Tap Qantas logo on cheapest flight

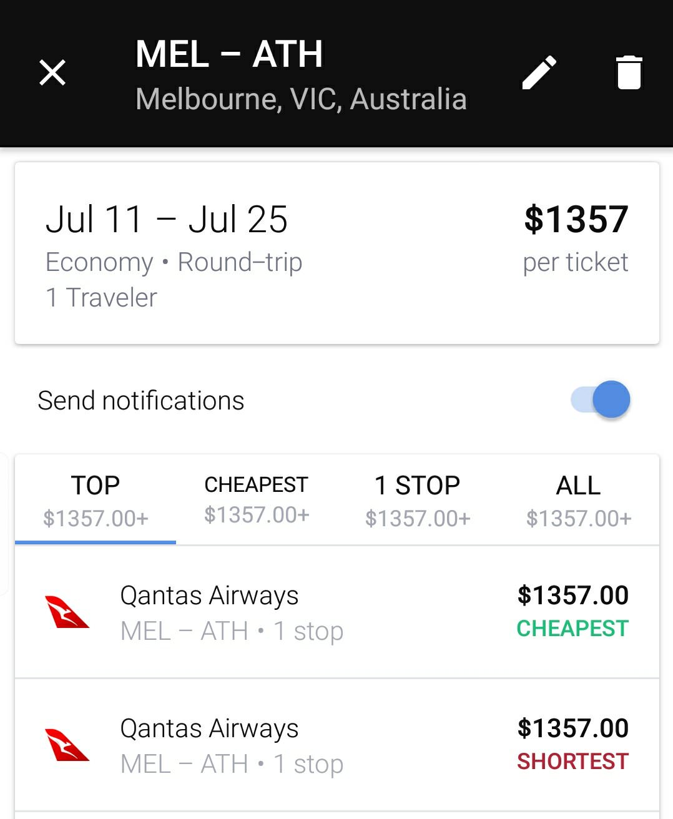pos(67,612)
